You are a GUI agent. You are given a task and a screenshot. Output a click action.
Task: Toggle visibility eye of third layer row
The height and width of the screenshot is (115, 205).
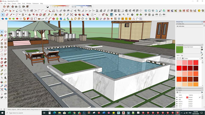click(177, 102)
